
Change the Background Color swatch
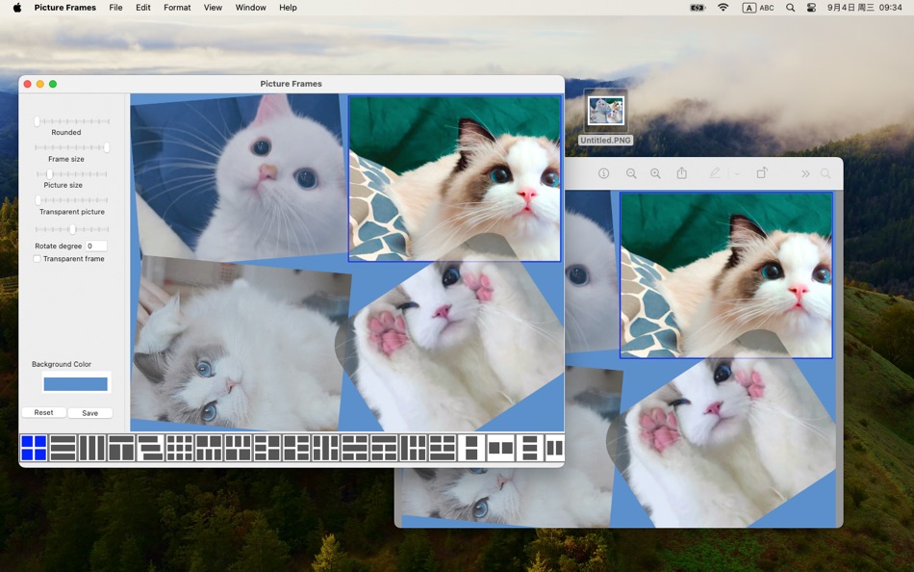click(x=77, y=382)
